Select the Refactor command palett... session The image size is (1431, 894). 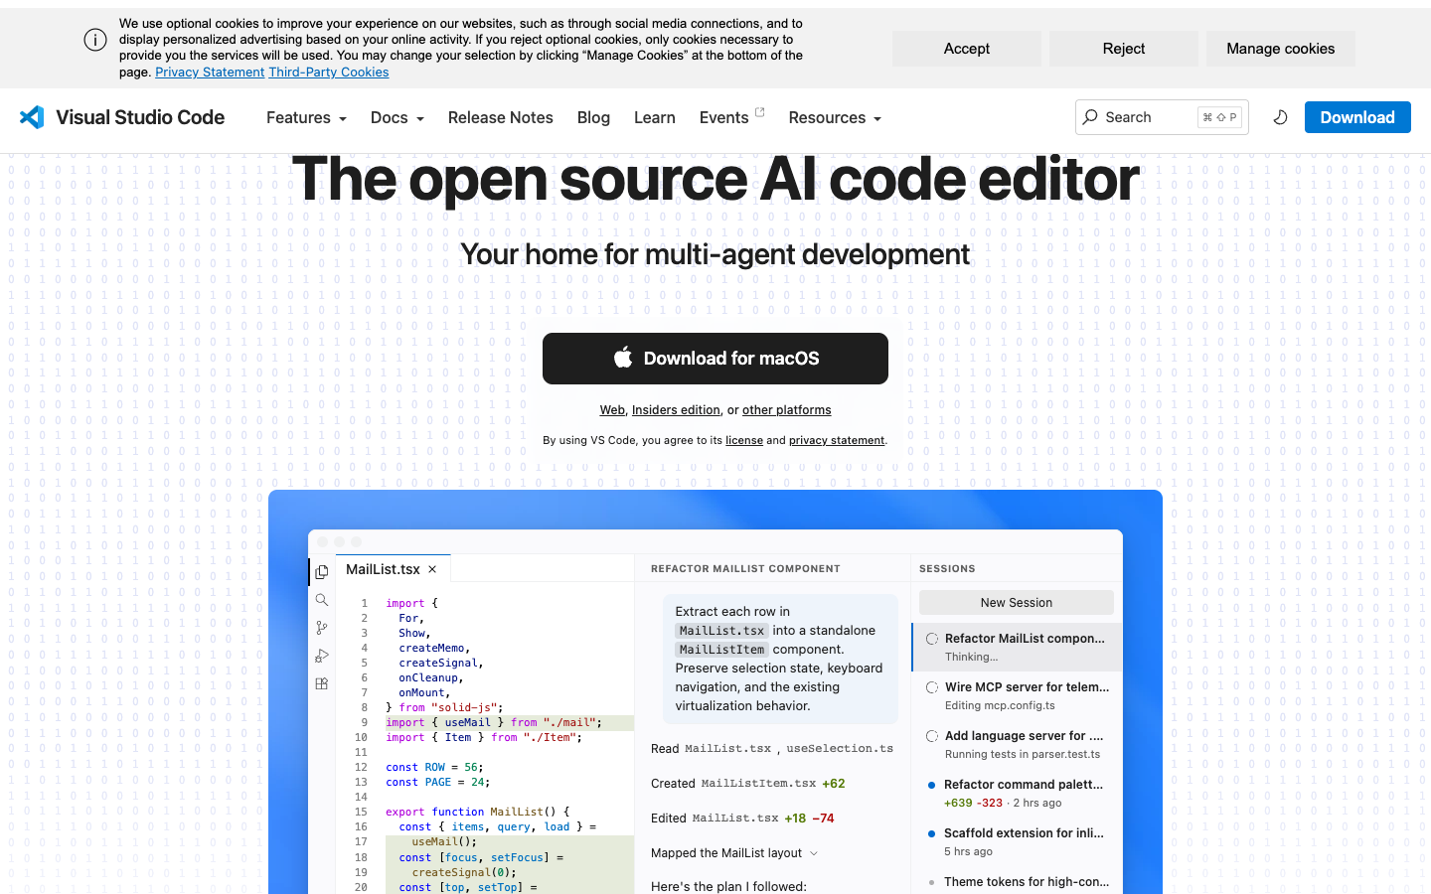click(x=1017, y=793)
